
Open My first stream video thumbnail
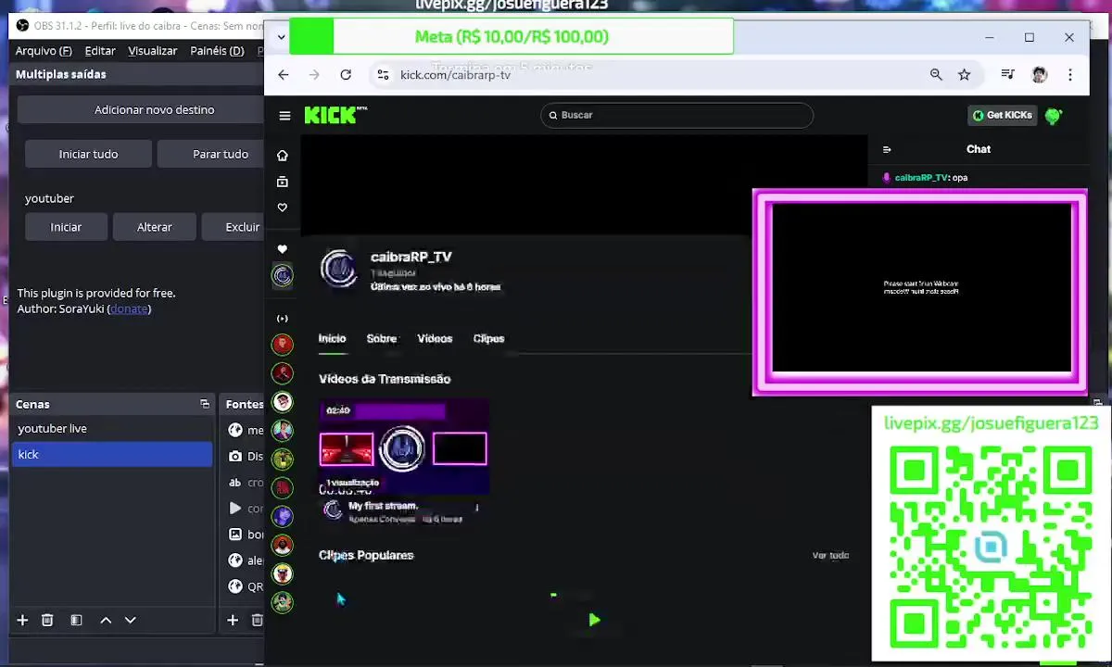point(404,447)
